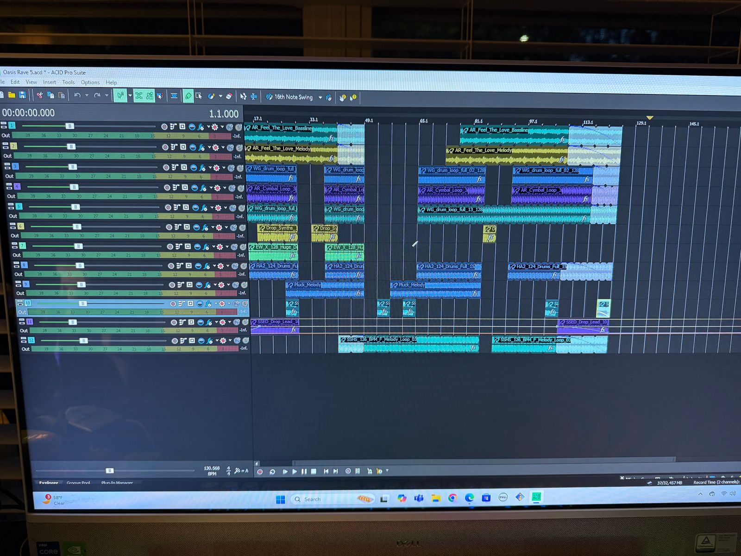Toggle Loop Playback in transport bar
The height and width of the screenshot is (556, 741).
tap(272, 472)
